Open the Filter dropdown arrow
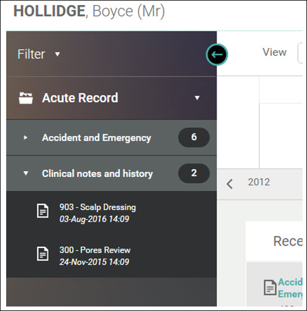Image resolution: width=307 pixels, height=311 pixels. click(x=57, y=54)
